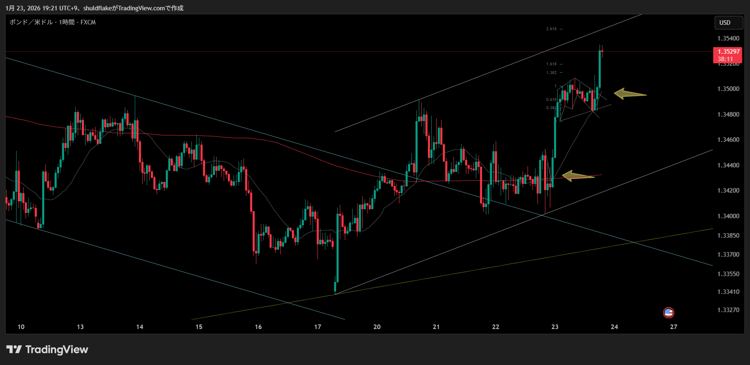Click the ポンド/米ドル symbol title
Image resolution: width=750 pixels, height=365 pixels.
[53, 22]
